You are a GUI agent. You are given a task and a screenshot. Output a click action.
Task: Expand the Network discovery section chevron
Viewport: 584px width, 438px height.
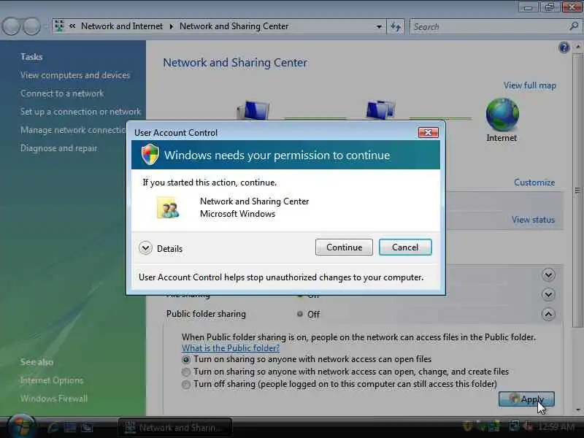(548, 275)
